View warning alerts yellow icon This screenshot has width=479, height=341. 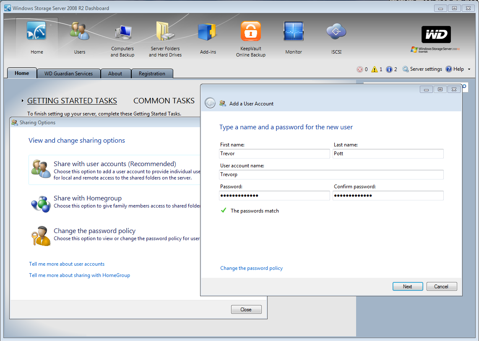tap(375, 69)
